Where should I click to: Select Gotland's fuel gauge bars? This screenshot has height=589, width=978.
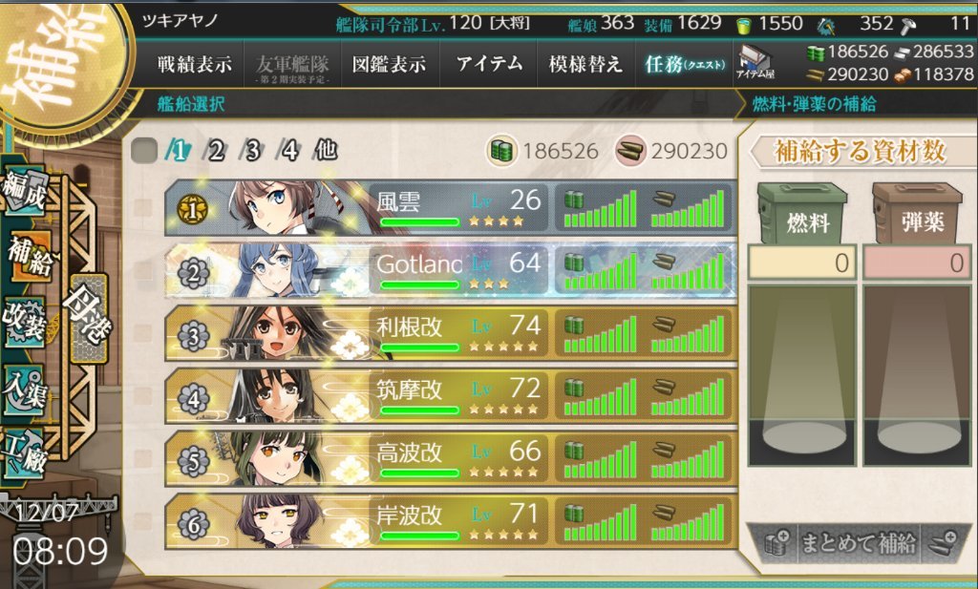click(600, 270)
